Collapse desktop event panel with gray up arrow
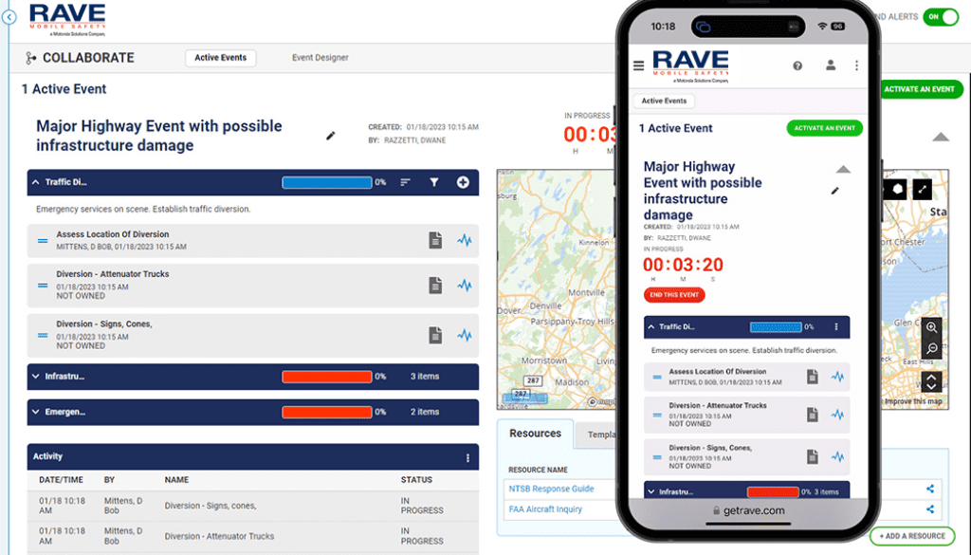This screenshot has height=555, width=971. (941, 137)
